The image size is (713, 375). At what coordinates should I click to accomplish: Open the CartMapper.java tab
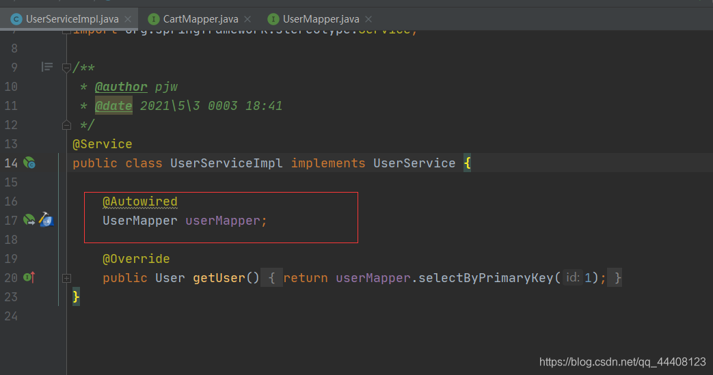point(200,19)
